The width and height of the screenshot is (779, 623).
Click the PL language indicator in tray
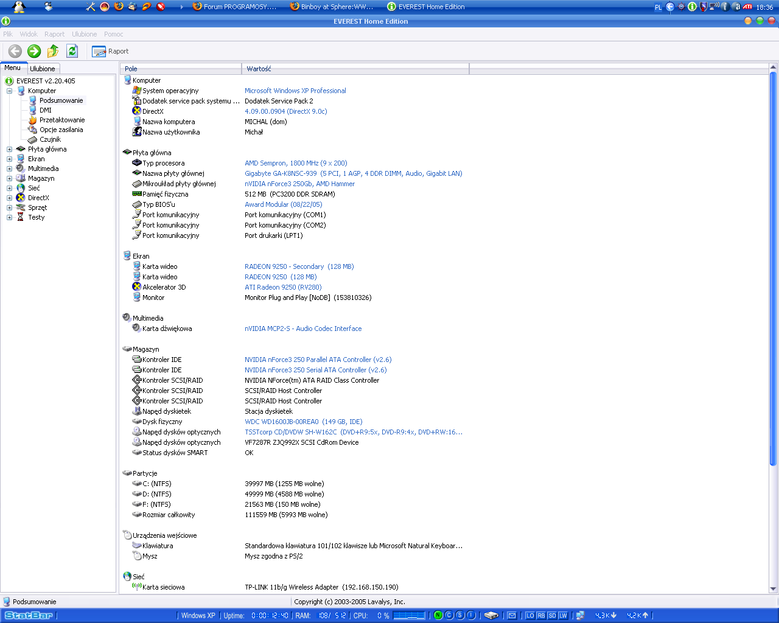658,7
